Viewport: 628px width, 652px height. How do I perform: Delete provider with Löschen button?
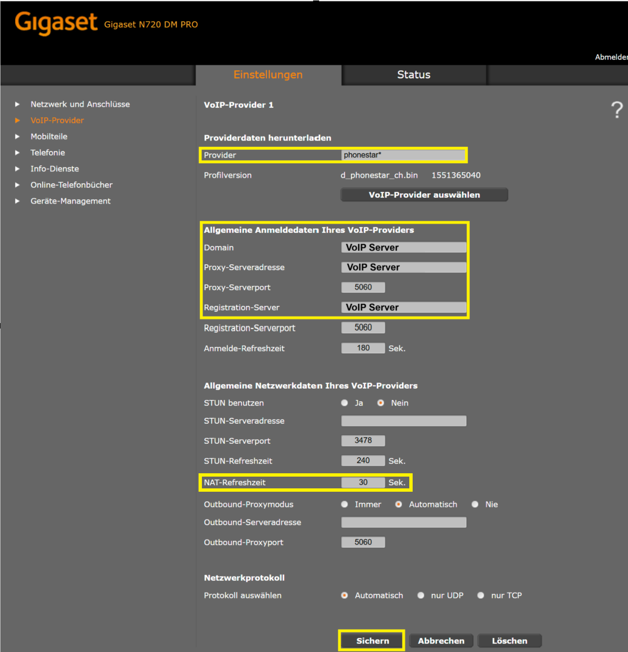509,641
